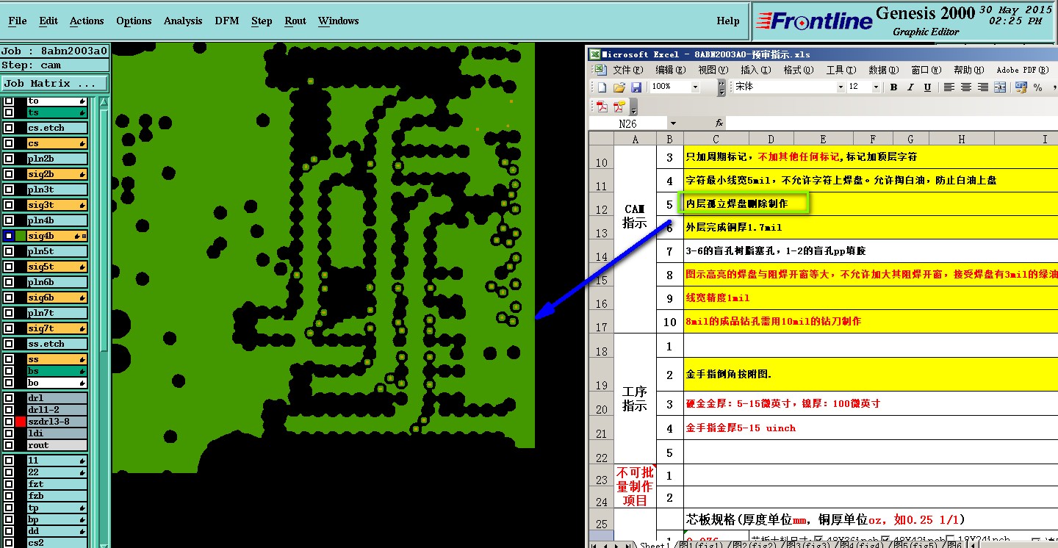Click the Frontline logo
Screen dimensions: 1058x548
point(814,21)
